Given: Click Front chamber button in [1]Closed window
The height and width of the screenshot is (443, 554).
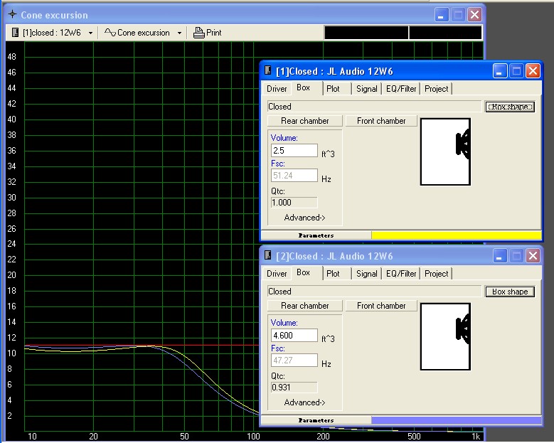Looking at the screenshot, I should click(x=381, y=121).
